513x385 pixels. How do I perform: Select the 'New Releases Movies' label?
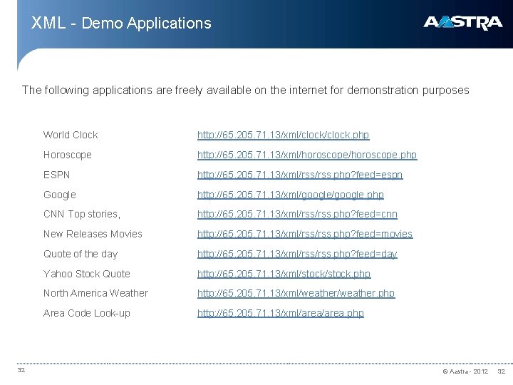coord(93,234)
